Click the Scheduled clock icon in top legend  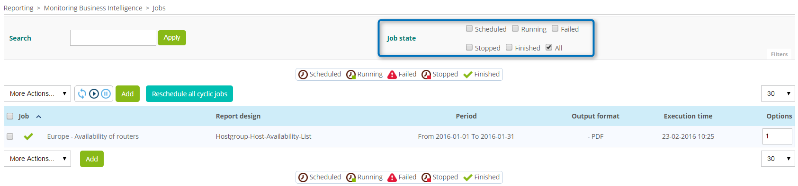point(303,75)
